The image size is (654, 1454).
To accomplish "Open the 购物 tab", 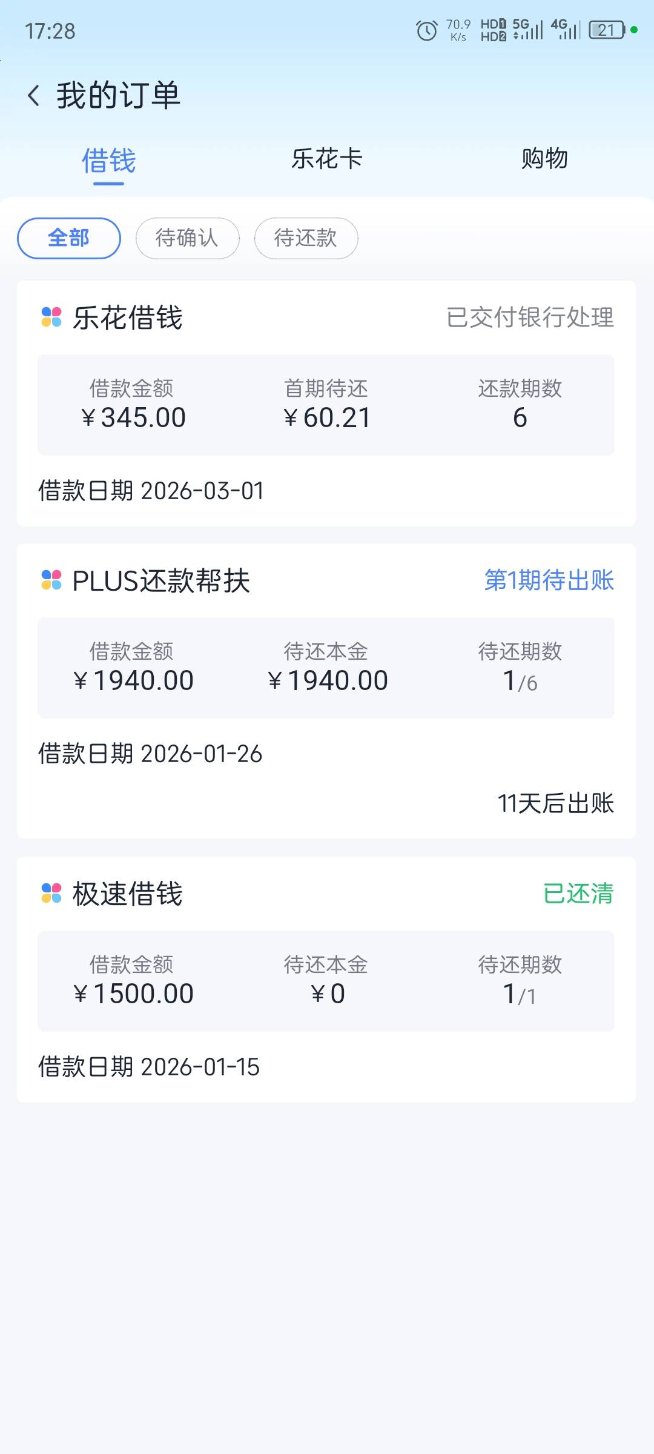I will [x=544, y=159].
